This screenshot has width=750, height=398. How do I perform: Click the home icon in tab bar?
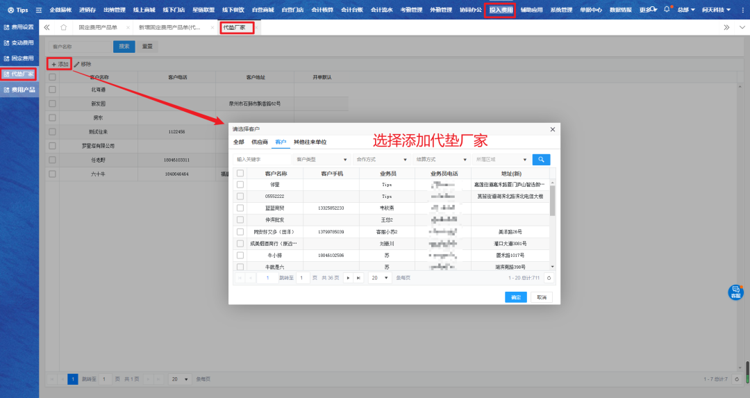click(63, 27)
